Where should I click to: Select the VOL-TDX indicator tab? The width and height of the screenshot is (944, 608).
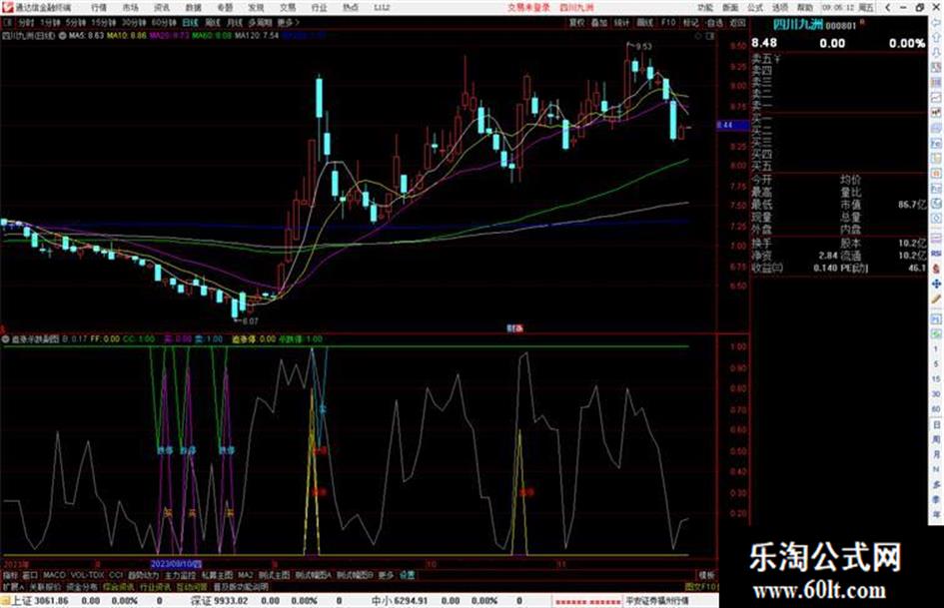click(87, 575)
